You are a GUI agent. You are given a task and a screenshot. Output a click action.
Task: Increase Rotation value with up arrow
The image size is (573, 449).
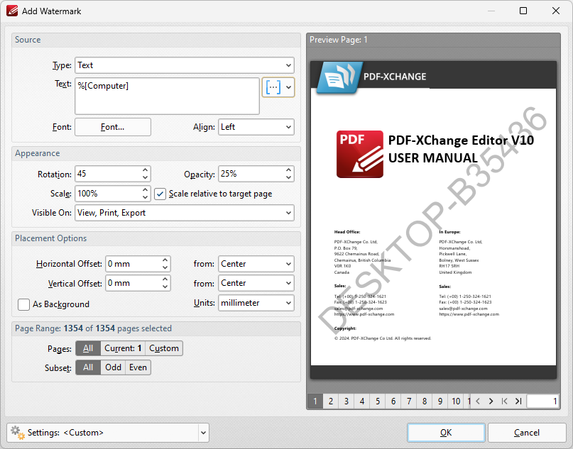pyautogui.click(x=145, y=170)
